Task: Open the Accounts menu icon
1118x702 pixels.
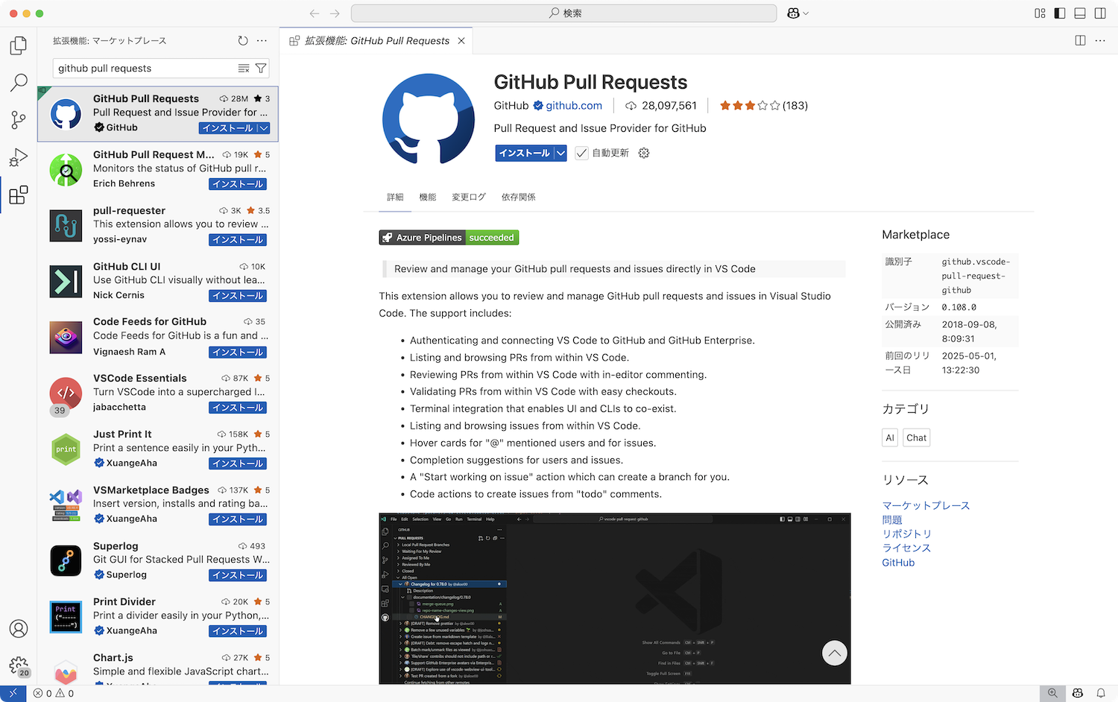Action: [19, 628]
